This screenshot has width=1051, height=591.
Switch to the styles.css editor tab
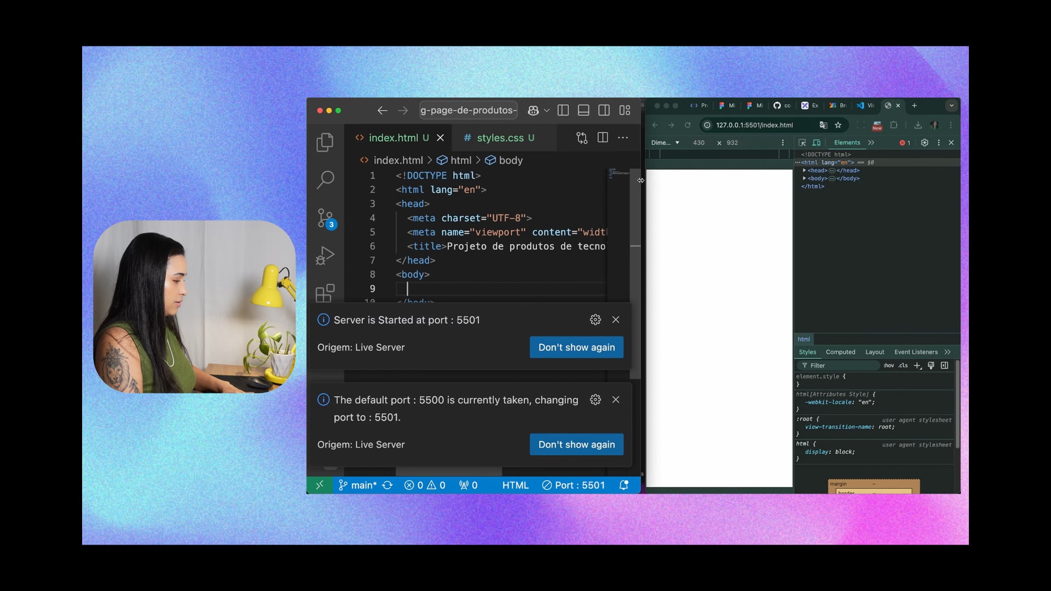click(x=499, y=138)
